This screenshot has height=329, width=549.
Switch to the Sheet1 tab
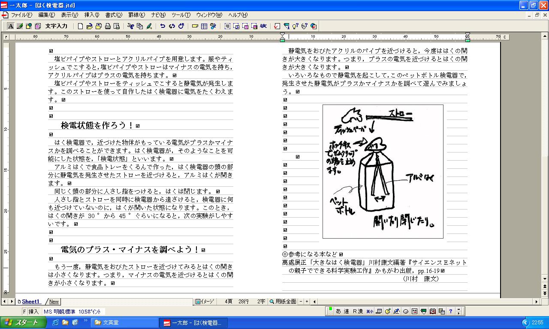[x=30, y=302]
